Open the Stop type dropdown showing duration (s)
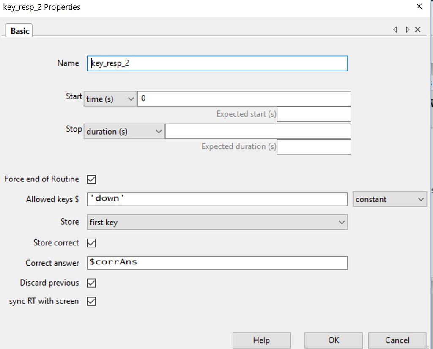The width and height of the screenshot is (433, 349). point(125,131)
